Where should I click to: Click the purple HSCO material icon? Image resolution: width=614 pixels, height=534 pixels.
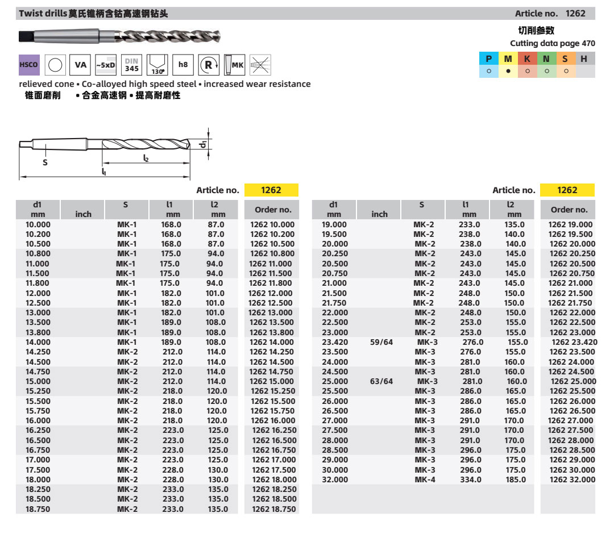point(28,65)
